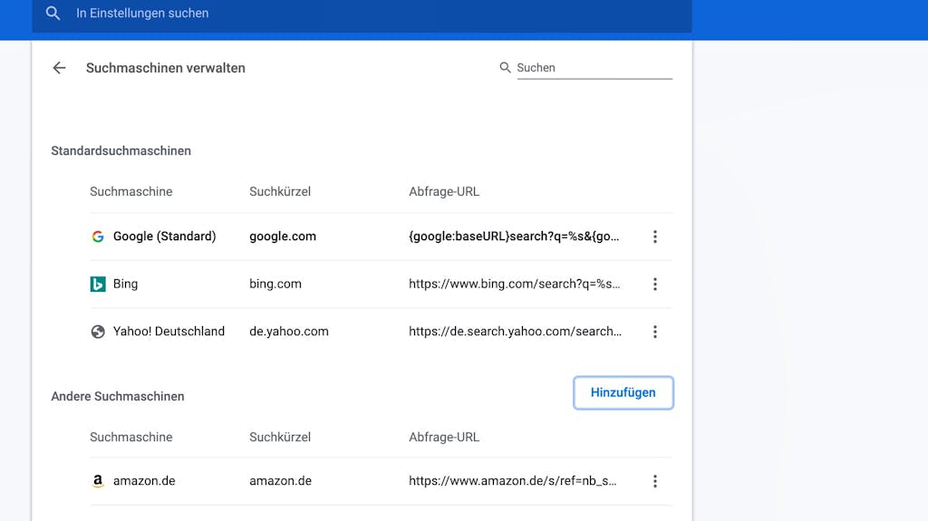This screenshot has width=928, height=521.
Task: Click the de.yahoo.com Suchkürzel
Action: tap(289, 331)
